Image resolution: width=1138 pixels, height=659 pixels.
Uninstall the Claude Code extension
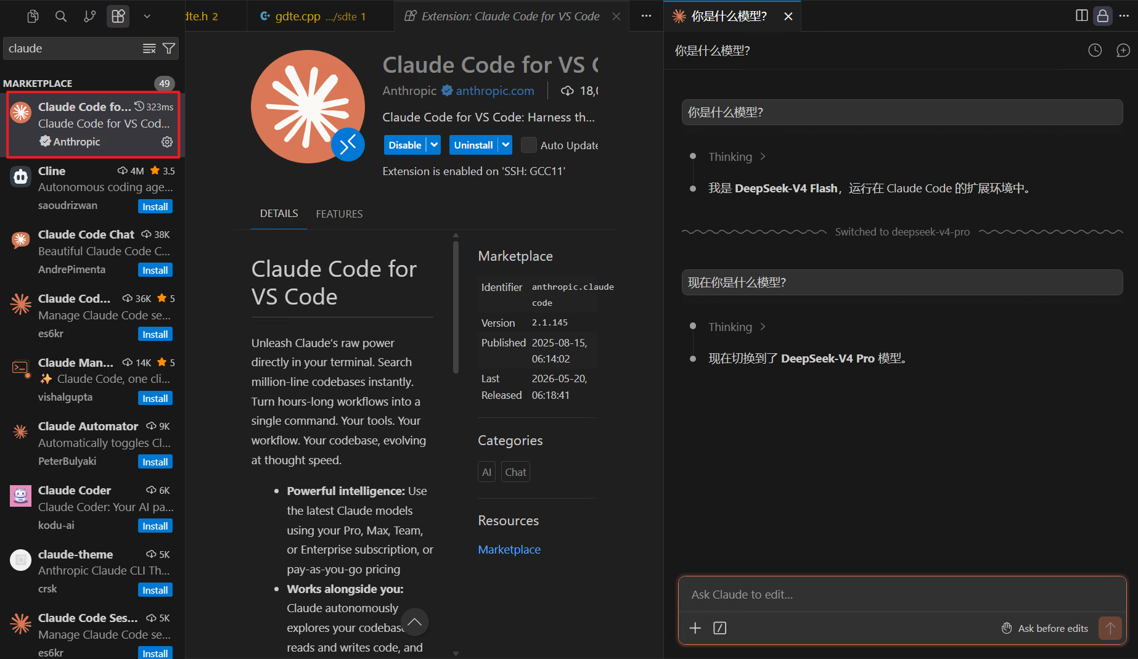click(x=473, y=145)
